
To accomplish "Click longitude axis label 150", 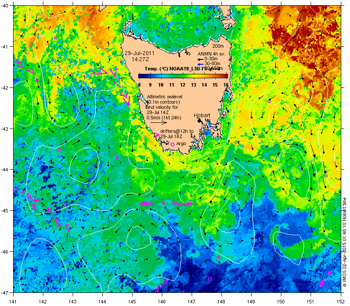I will (281, 302).
